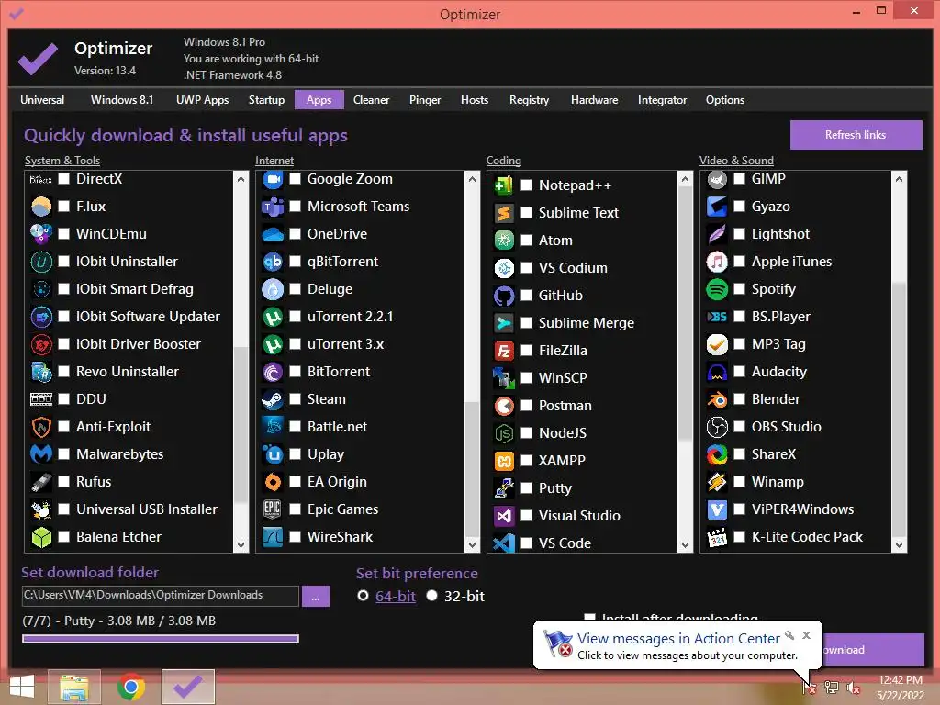Click the GitHub octocat icon
This screenshot has height=705, width=940.
pyautogui.click(x=504, y=296)
